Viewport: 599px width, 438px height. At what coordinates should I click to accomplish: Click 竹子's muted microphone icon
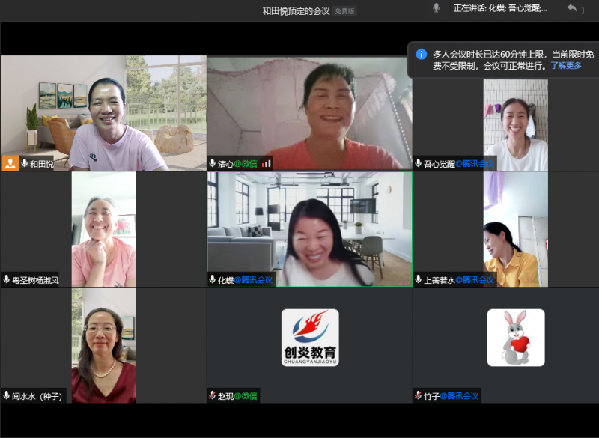pos(419,395)
